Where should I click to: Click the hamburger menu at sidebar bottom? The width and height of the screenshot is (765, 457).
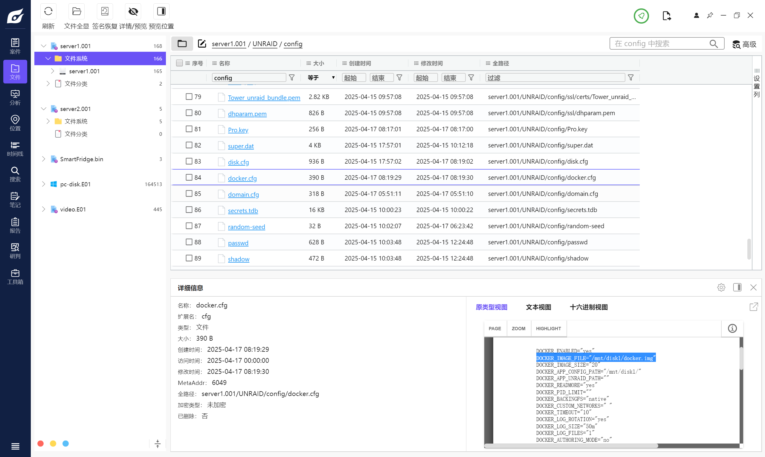pos(15,446)
